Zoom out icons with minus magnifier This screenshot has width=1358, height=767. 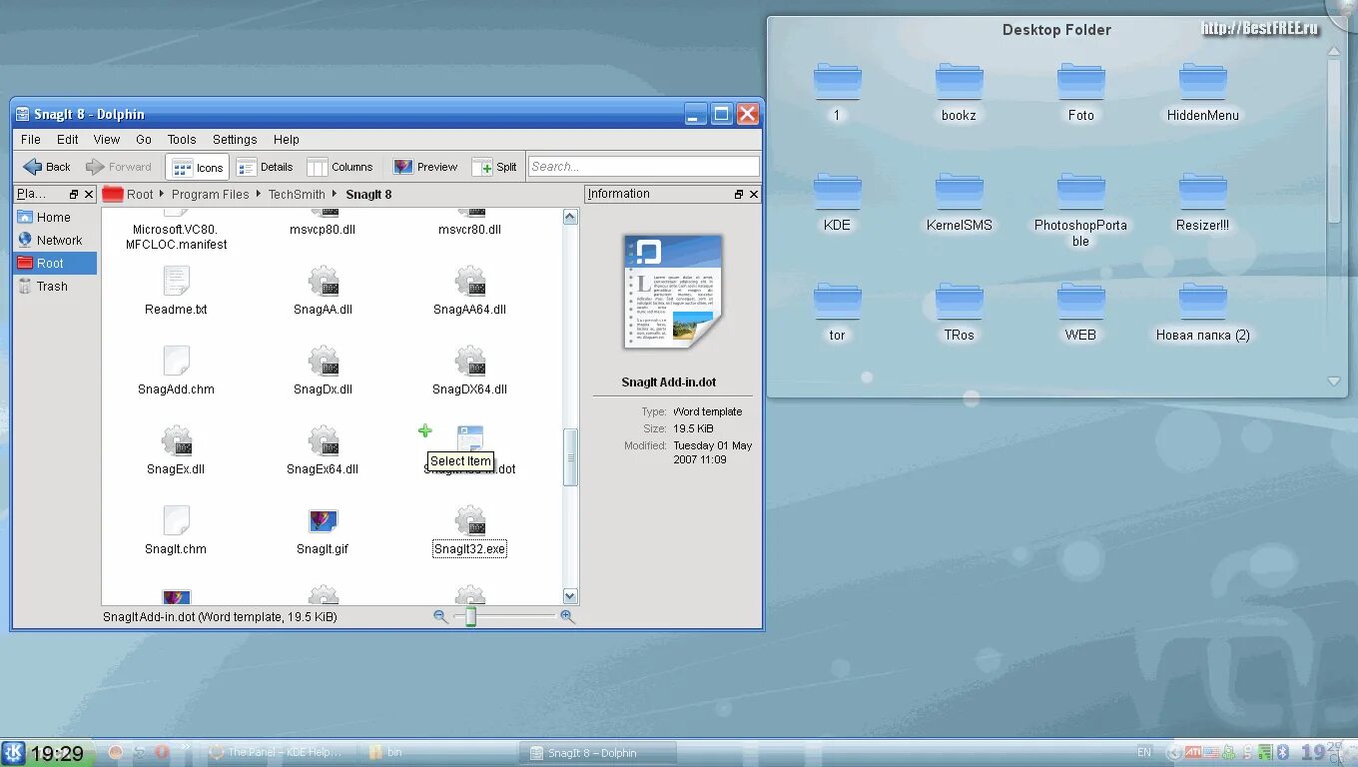440,617
